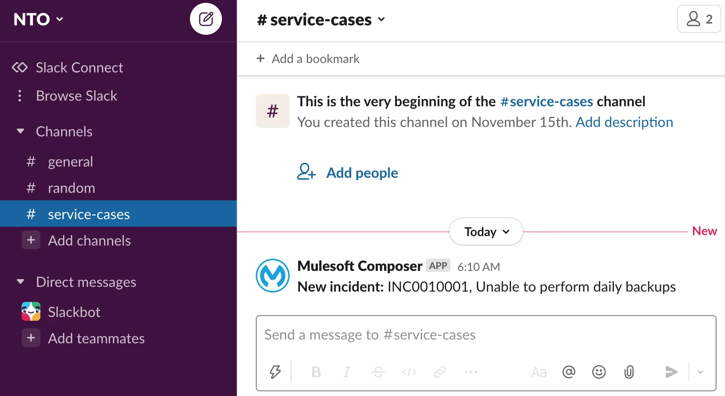The width and height of the screenshot is (725, 396).
Task: Collapse the Direct messages section
Action: (x=20, y=282)
